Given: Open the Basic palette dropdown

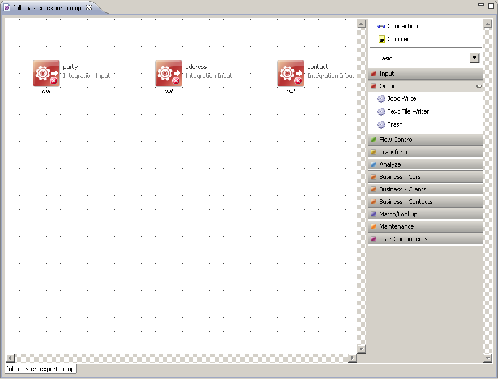Looking at the screenshot, I should click(474, 58).
